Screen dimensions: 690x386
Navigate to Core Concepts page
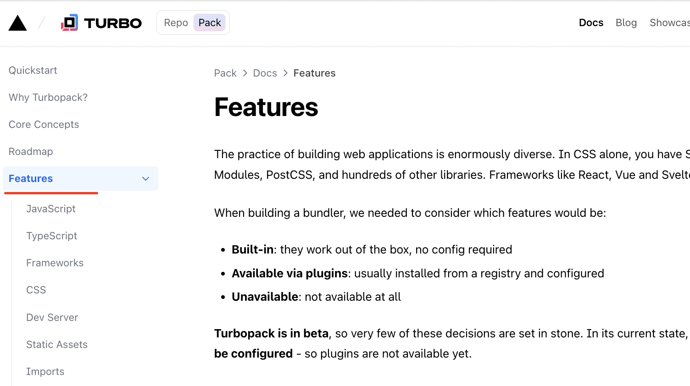pos(44,125)
